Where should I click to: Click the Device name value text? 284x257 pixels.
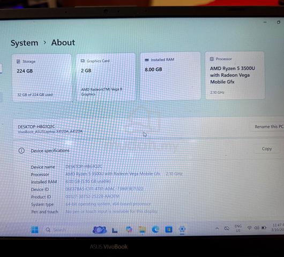click(x=84, y=167)
